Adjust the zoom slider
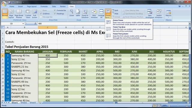This screenshot has width=192, height=108. pos(178,105)
